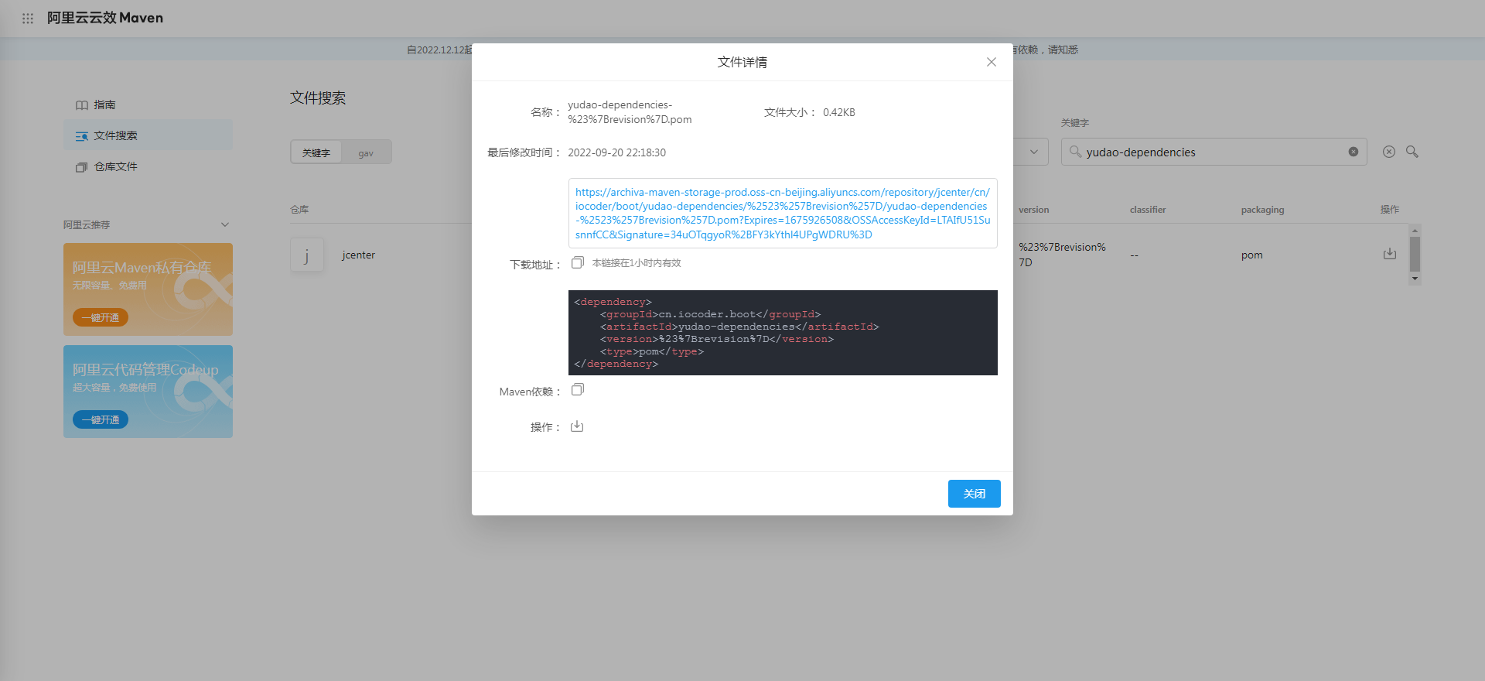Viewport: 1485px width, 681px height.
Task: Click the 阿里云云效 Maven header title
Action: coord(105,18)
